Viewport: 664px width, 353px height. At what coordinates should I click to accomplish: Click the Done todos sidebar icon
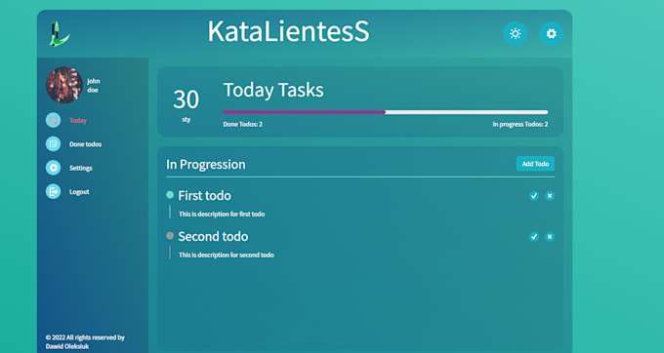(53, 144)
